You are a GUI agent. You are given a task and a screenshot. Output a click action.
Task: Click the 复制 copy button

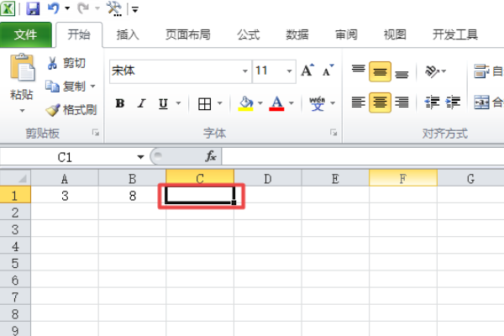pos(66,87)
